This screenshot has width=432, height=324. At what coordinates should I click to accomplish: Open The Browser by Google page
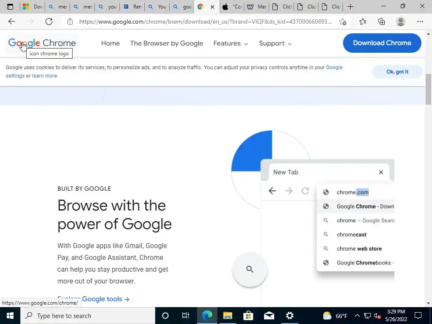click(x=166, y=43)
